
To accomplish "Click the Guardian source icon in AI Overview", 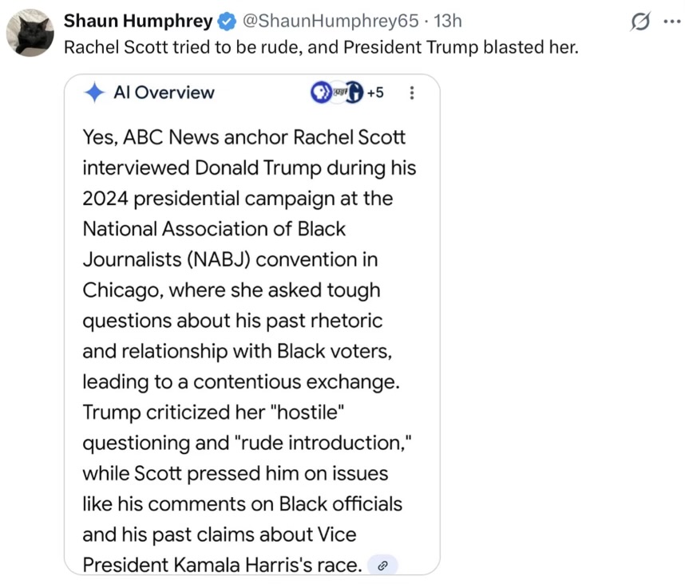I will [355, 93].
